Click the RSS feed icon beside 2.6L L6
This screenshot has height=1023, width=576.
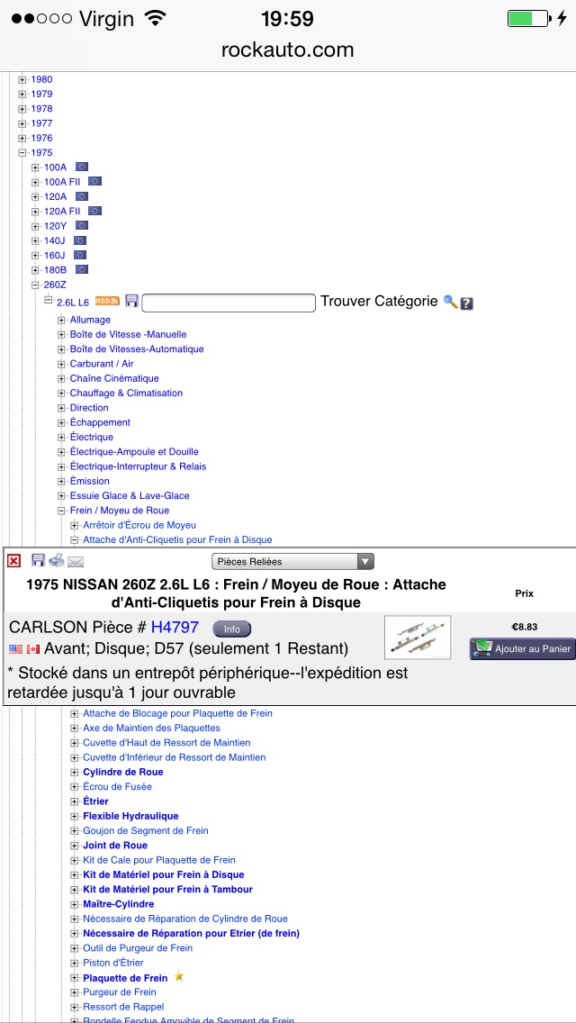click(x=107, y=301)
